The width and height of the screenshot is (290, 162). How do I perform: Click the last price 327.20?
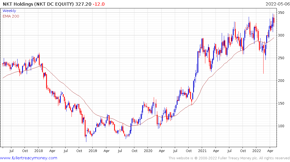click(x=83, y=4)
